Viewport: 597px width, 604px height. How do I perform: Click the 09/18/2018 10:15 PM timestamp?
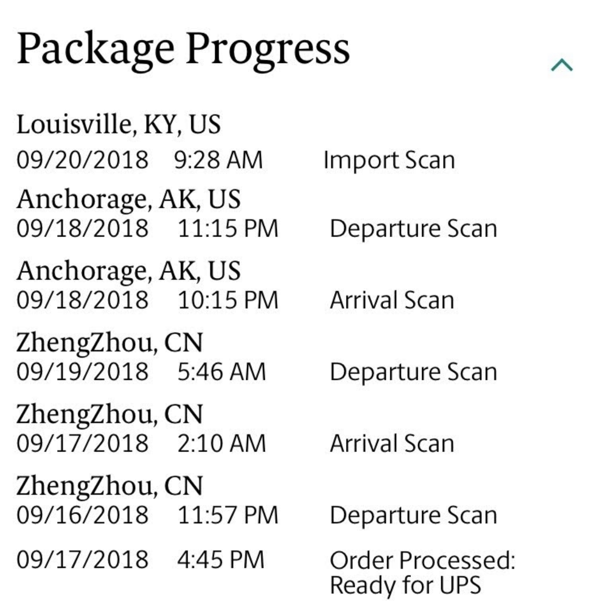[148, 300]
